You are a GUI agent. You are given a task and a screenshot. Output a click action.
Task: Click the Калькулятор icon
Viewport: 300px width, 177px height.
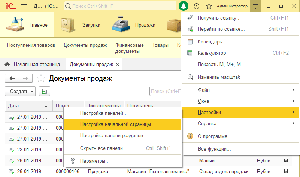[x=190, y=53]
